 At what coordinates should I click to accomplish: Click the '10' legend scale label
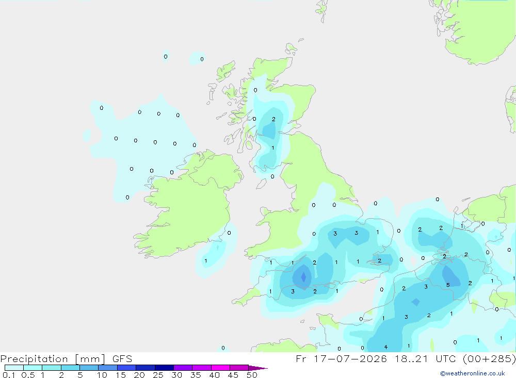102,375
